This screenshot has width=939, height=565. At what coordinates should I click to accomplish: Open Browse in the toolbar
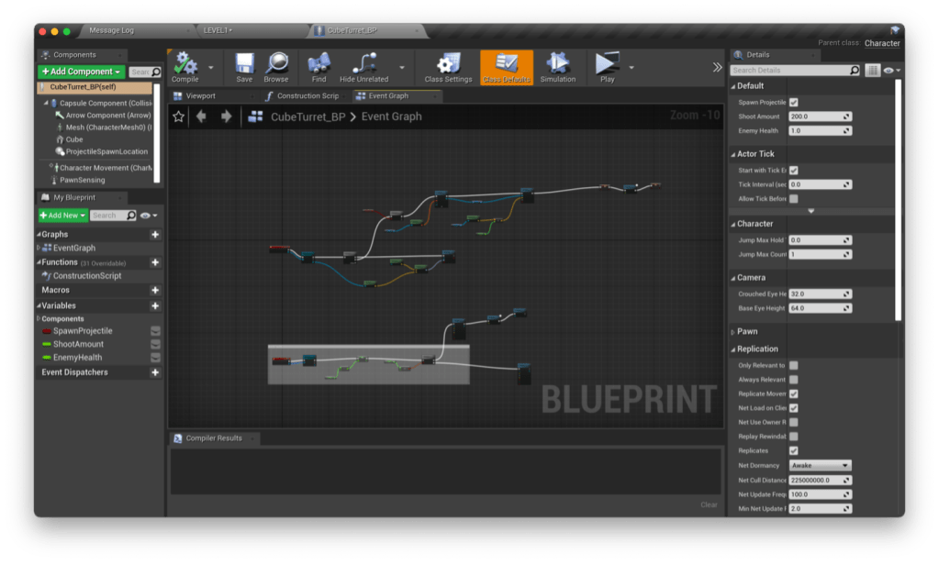point(276,64)
